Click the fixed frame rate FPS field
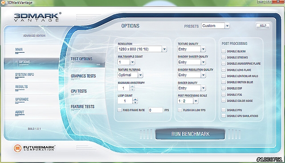The image size is (285, 163). coord(155,110)
